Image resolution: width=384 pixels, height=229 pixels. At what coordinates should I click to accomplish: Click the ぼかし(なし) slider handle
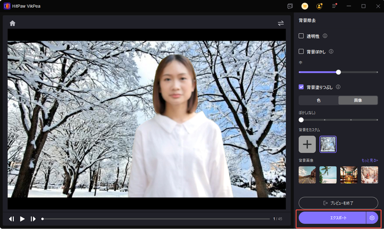point(301,120)
